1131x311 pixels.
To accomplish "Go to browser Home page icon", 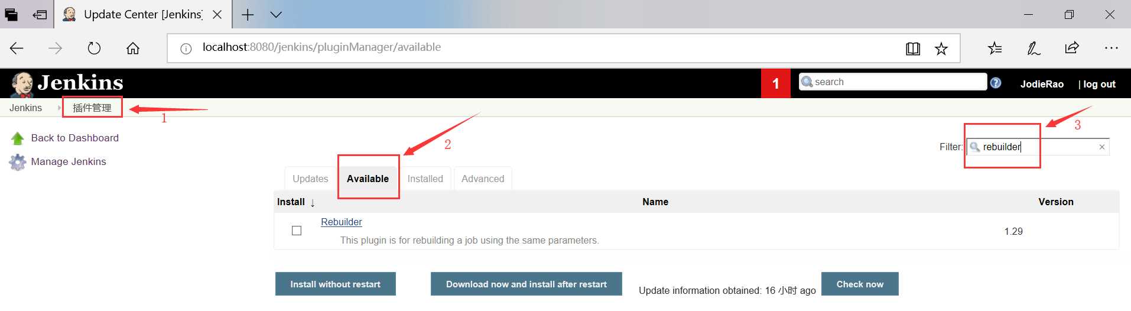I will (x=133, y=48).
